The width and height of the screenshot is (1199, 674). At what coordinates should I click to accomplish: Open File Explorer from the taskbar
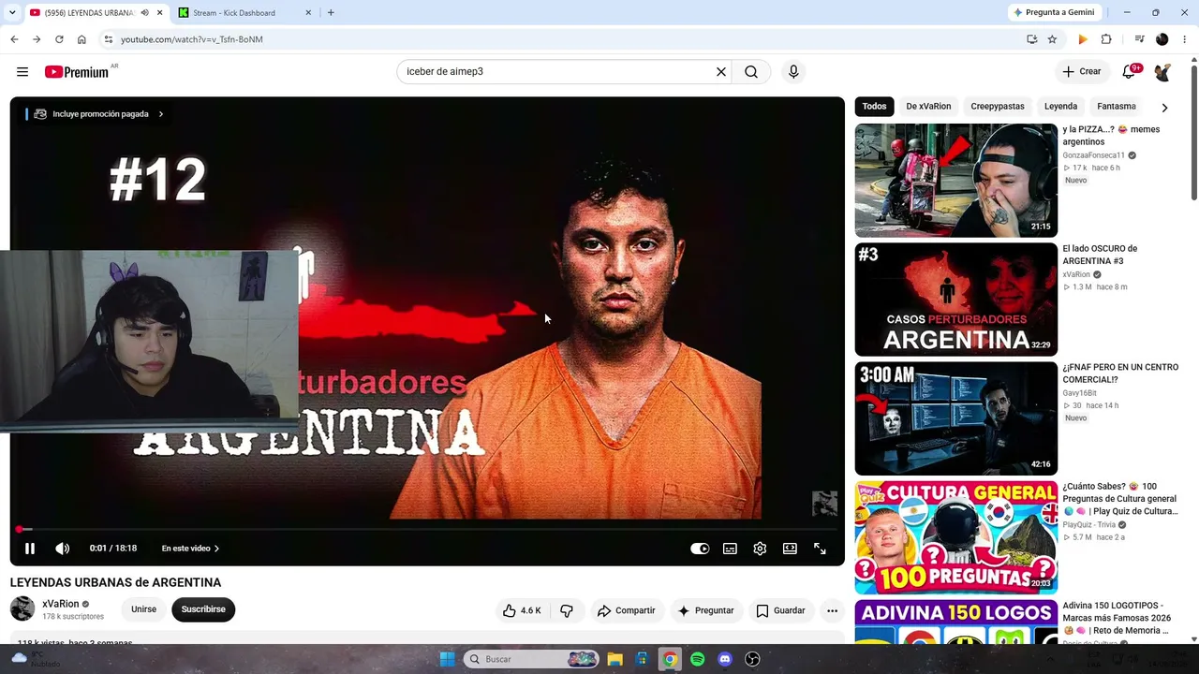coord(614,659)
